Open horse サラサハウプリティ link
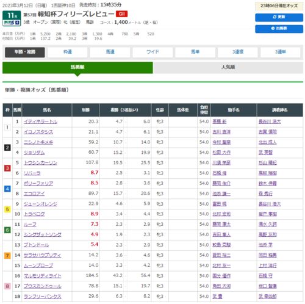The width and height of the screenshot is (305, 304). [43, 255]
